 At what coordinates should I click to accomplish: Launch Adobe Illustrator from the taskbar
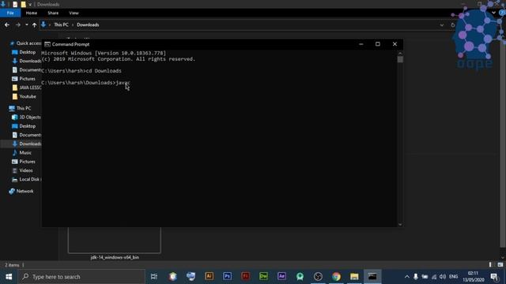coord(209,277)
